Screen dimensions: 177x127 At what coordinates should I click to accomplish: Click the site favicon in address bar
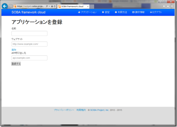[x=15, y=6]
